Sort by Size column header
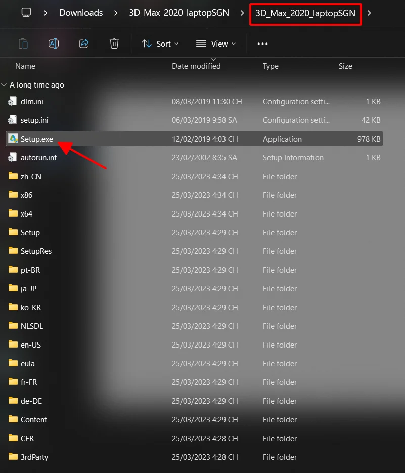Viewport: 405px width, 473px height. click(x=345, y=66)
